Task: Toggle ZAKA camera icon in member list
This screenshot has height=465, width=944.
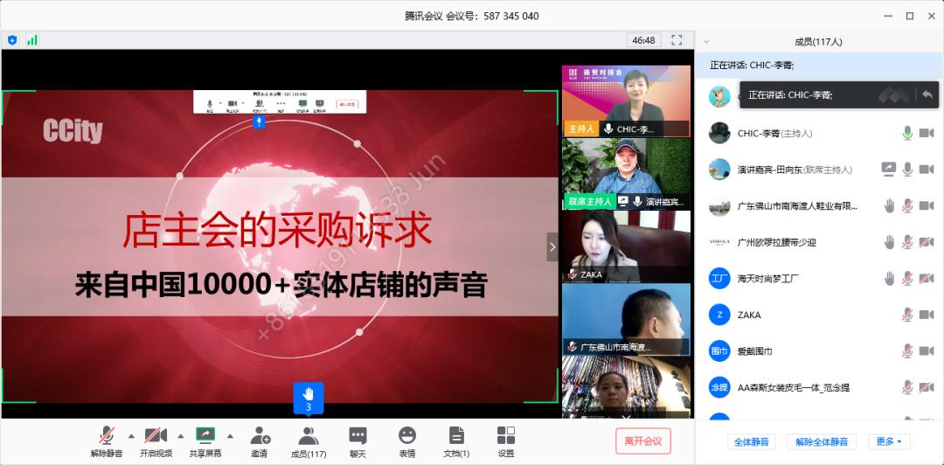Action: click(927, 315)
